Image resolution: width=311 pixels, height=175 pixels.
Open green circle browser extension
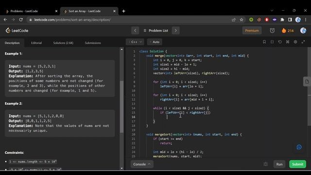[x=251, y=19]
